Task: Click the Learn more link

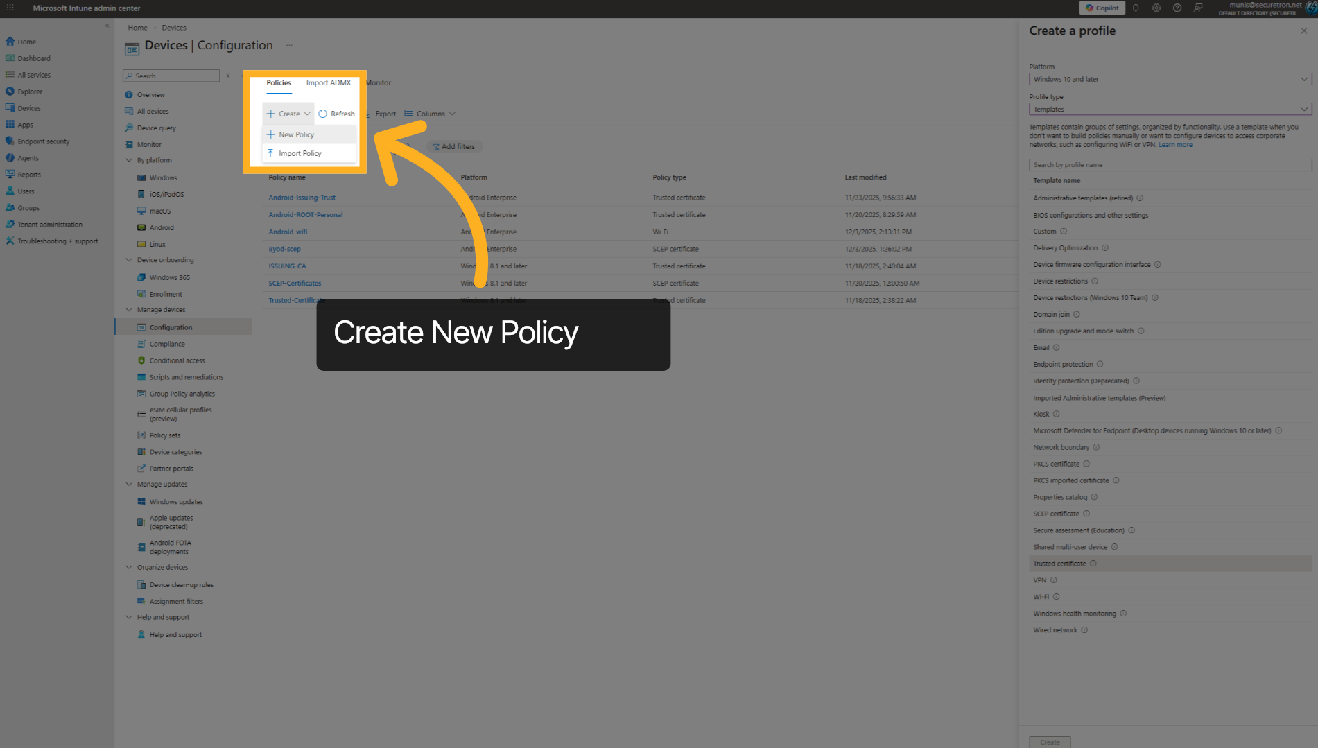Action: coord(1174,144)
